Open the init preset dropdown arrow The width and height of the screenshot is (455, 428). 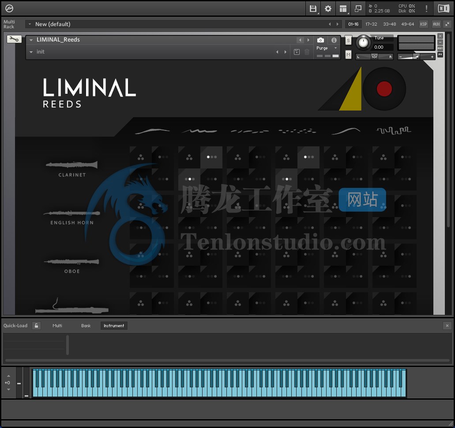[x=31, y=52]
